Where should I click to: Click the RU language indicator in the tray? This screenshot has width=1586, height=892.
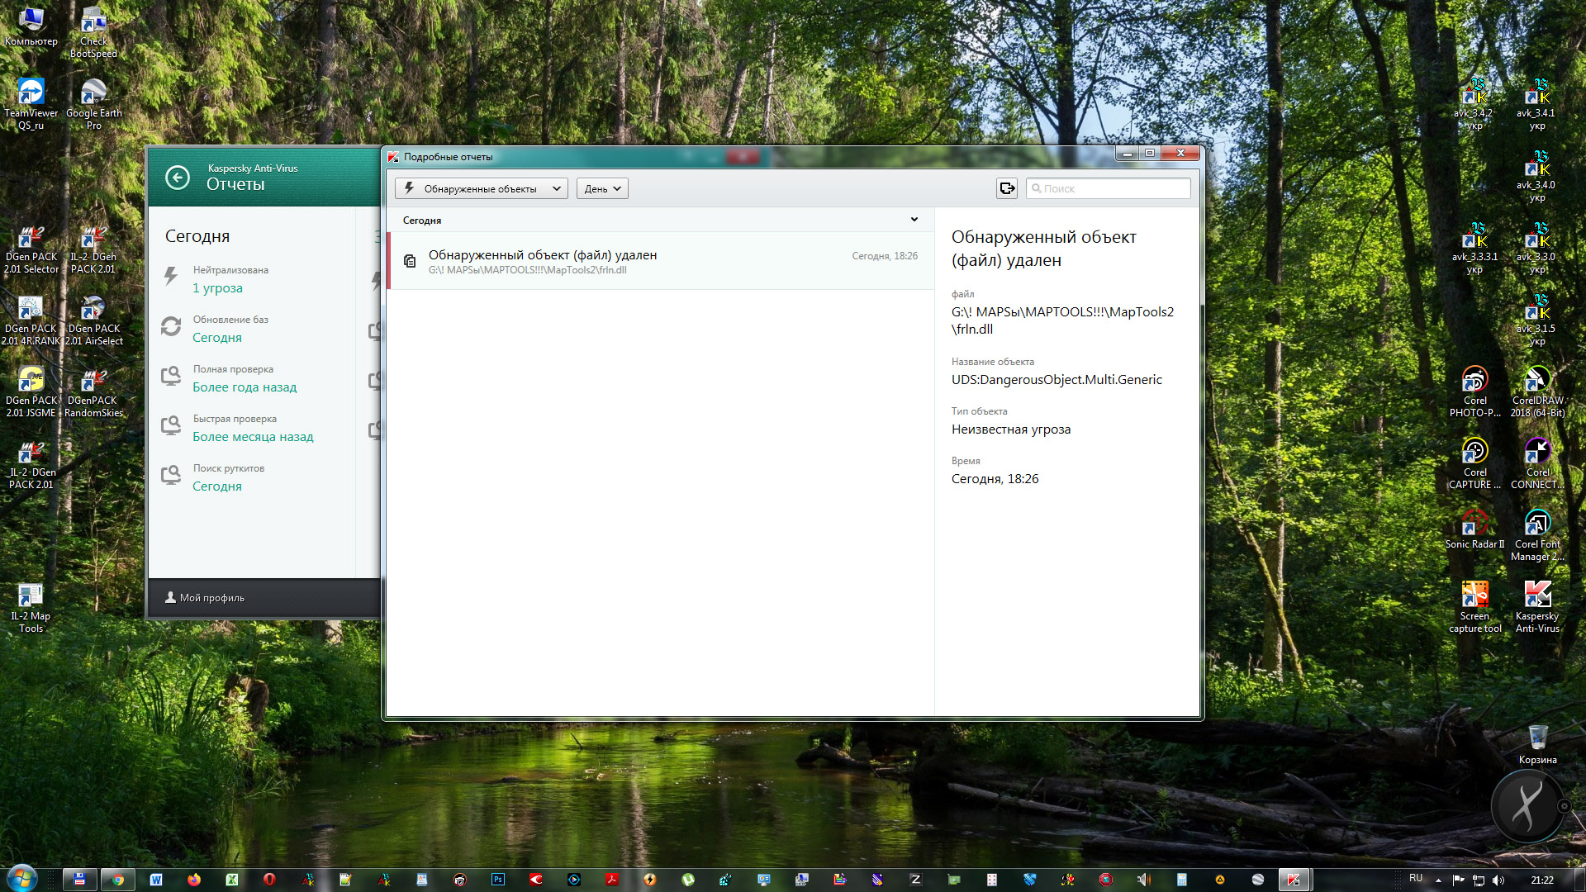coord(1416,878)
